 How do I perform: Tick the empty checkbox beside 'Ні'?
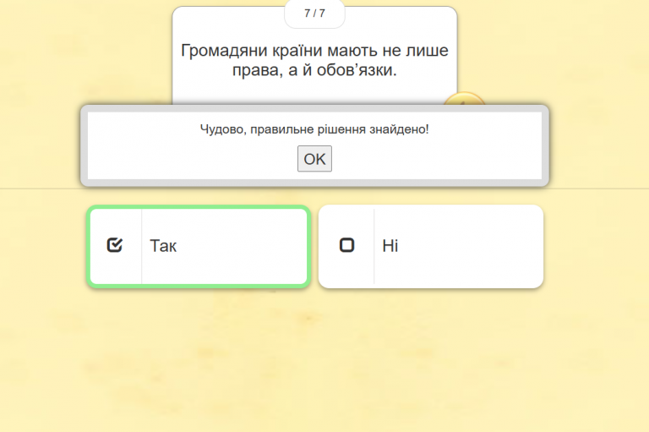[346, 245]
